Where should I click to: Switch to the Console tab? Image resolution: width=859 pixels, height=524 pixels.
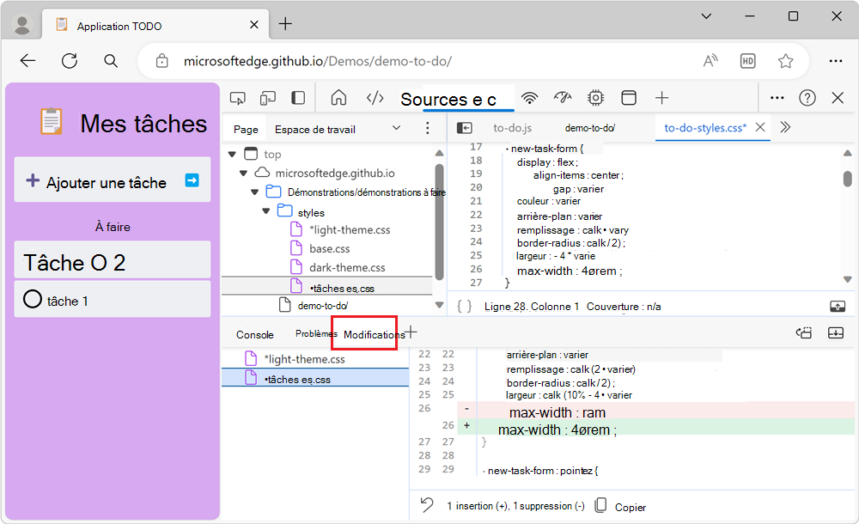coord(255,334)
